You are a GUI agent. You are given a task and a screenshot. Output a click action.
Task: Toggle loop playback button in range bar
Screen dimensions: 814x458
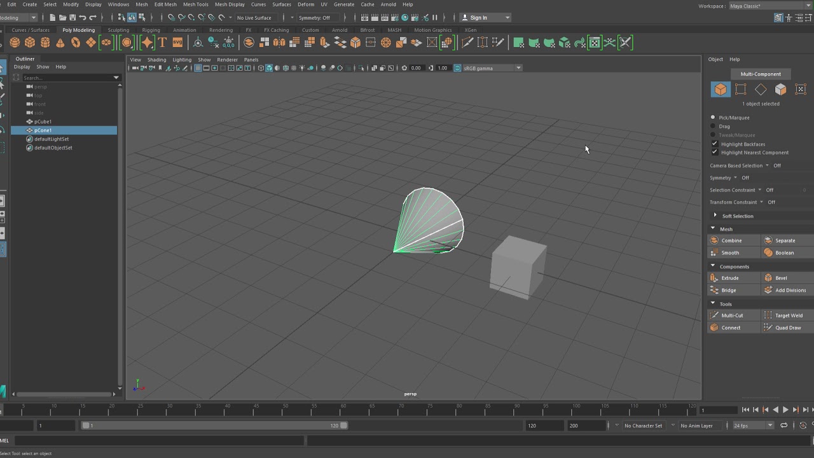coord(784,426)
